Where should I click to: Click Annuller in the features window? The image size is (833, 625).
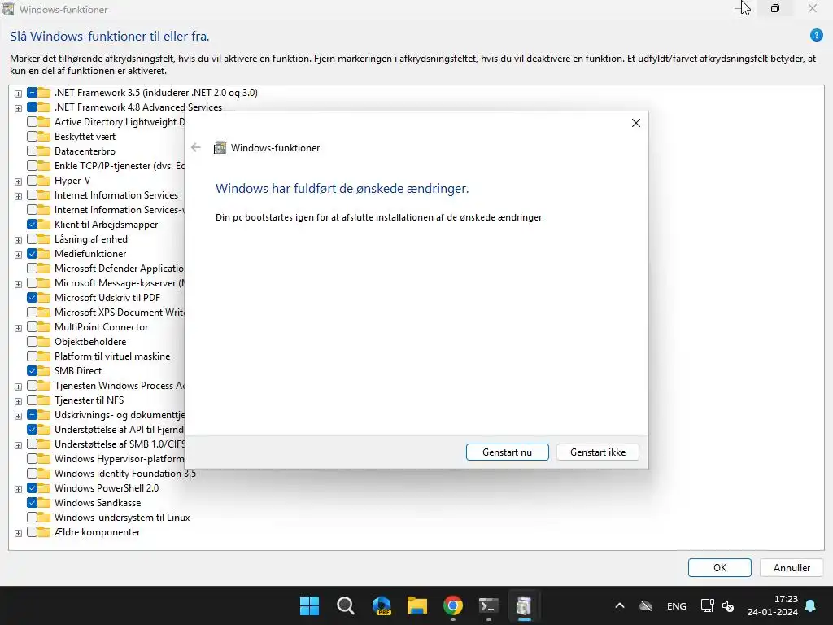point(792,567)
